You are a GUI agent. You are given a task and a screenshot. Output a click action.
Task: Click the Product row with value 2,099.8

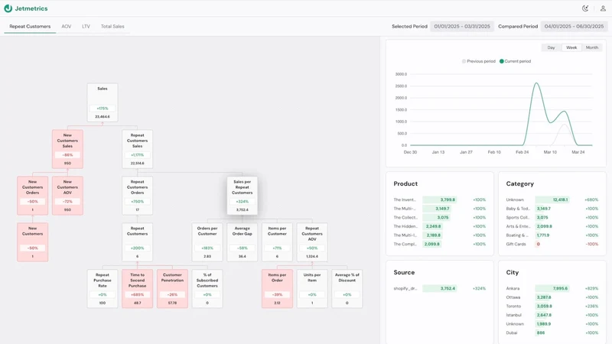click(x=439, y=244)
